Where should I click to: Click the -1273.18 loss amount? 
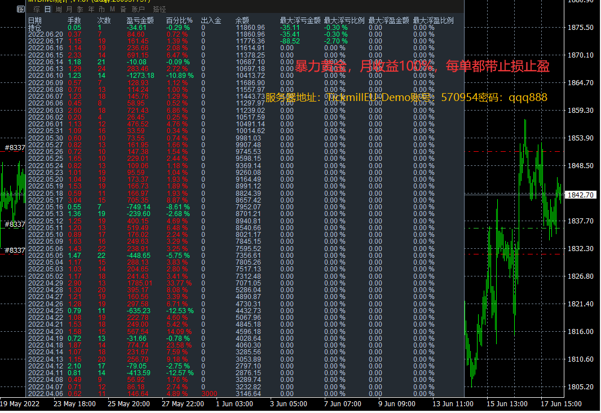[141, 76]
